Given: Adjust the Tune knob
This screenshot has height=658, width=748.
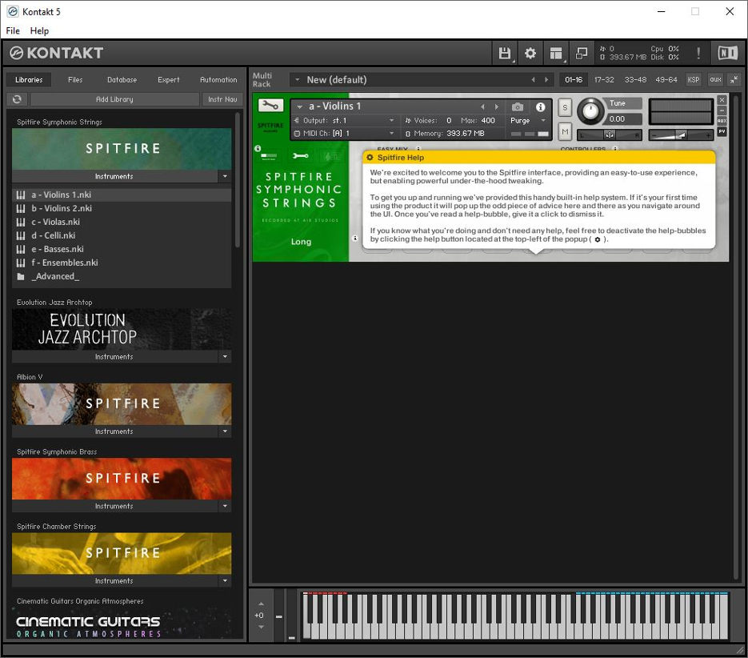Looking at the screenshot, I should [x=590, y=111].
